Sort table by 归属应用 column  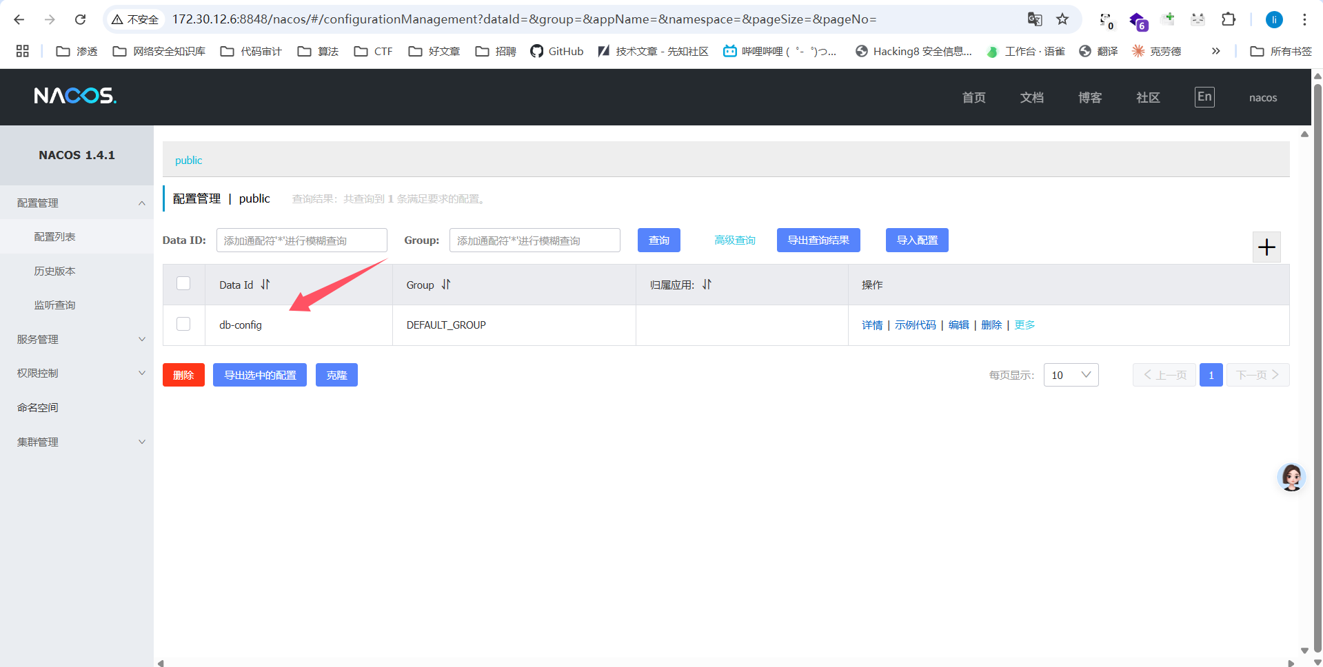point(707,285)
